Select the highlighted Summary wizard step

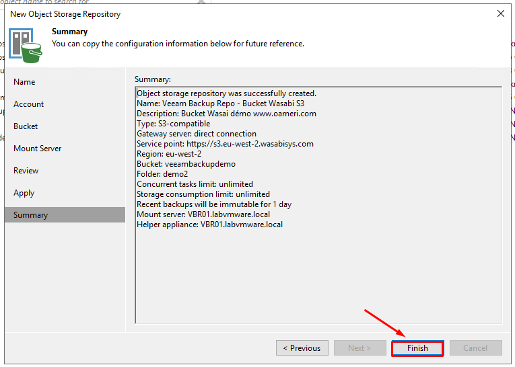(x=65, y=215)
